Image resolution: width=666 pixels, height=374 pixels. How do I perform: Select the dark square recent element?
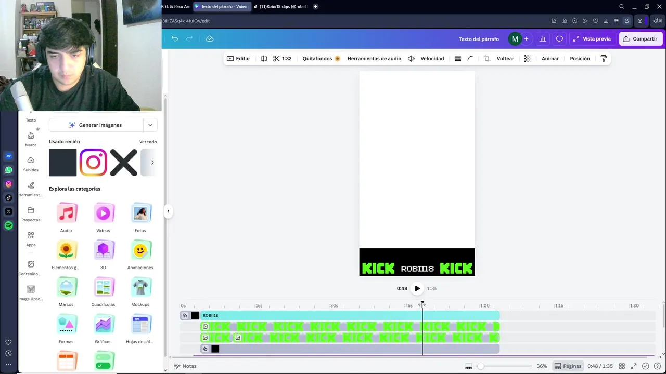click(x=62, y=163)
